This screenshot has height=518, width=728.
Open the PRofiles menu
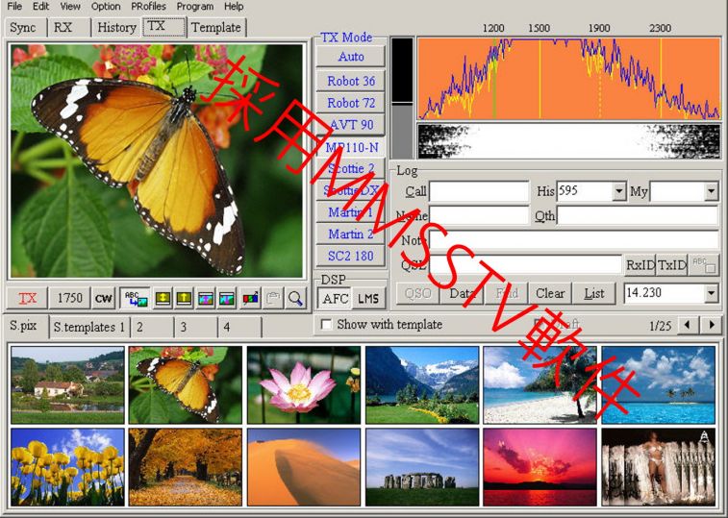(x=149, y=7)
